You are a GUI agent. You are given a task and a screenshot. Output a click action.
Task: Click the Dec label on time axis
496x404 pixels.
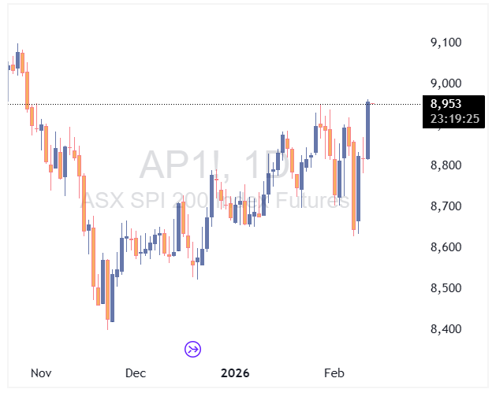(136, 373)
